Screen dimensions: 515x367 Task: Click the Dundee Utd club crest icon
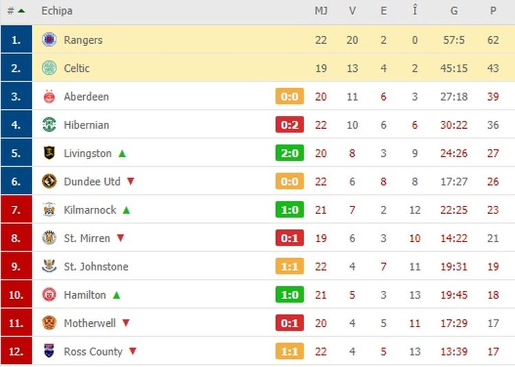coord(49,182)
